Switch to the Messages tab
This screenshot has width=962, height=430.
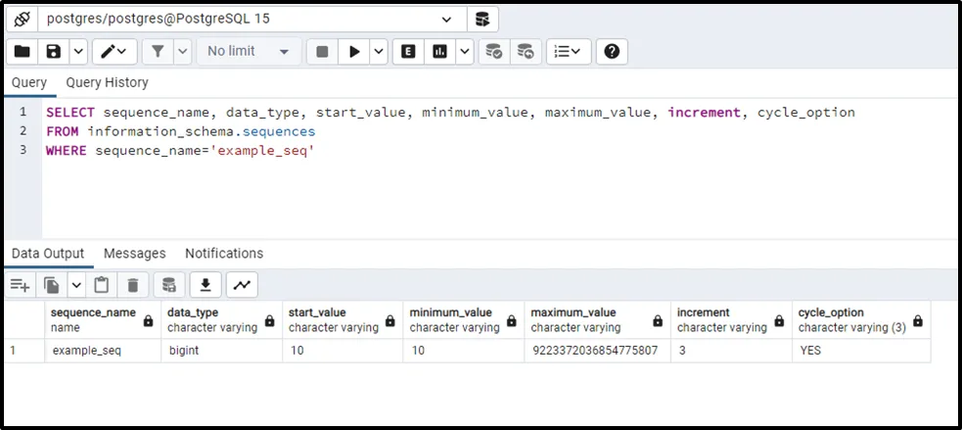click(x=134, y=254)
